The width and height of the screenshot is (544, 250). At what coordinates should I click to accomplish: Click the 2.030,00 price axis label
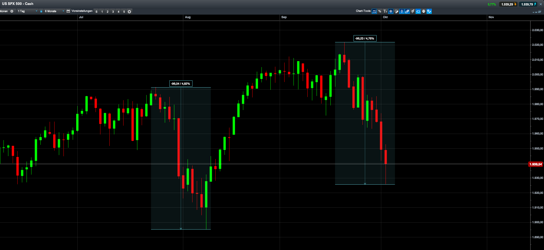(538, 30)
